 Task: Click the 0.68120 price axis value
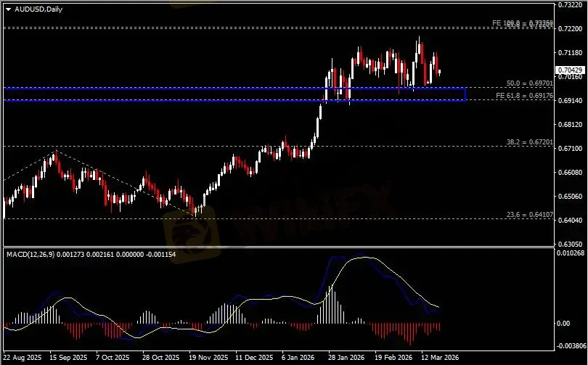coord(570,125)
